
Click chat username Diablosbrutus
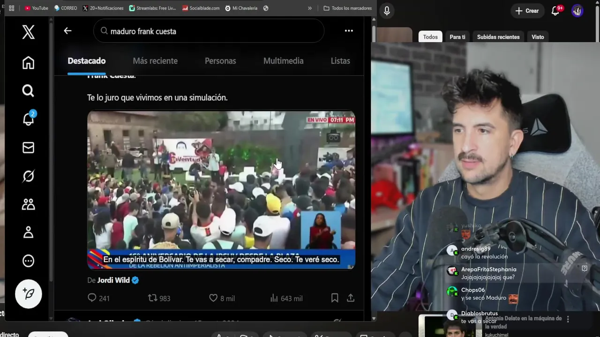tap(480, 313)
